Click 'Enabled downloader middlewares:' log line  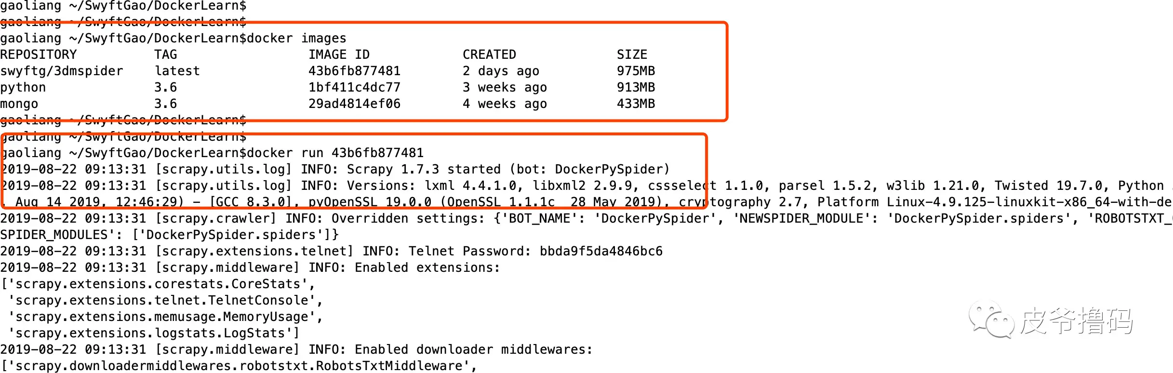pyautogui.click(x=474, y=349)
